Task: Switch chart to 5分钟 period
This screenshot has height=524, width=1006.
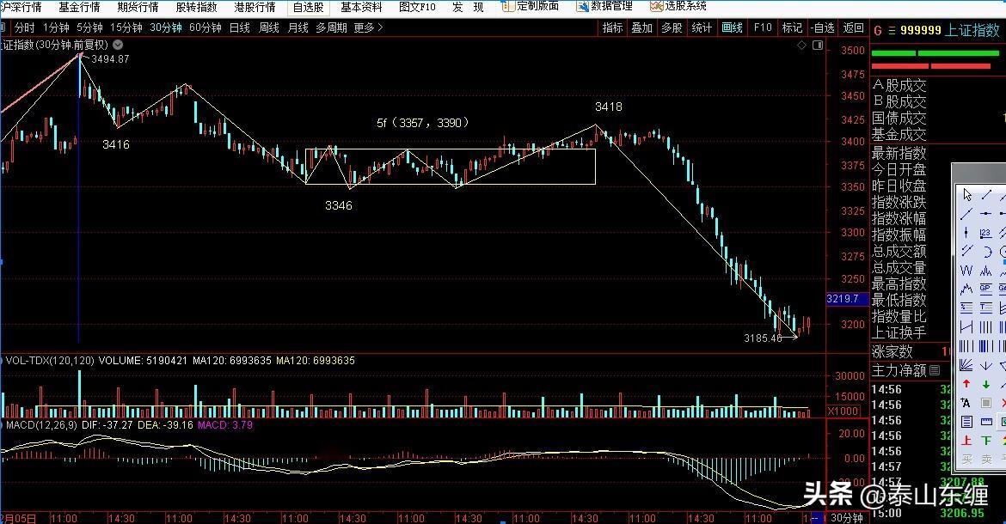Action: click(89, 27)
